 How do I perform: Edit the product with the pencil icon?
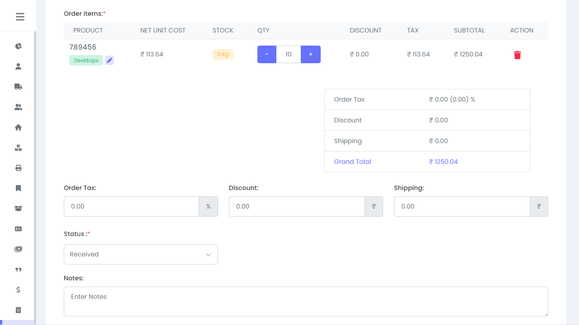point(109,60)
